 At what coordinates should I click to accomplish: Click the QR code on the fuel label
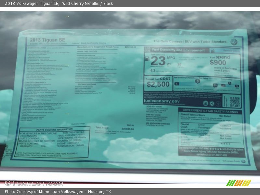click(234, 102)
